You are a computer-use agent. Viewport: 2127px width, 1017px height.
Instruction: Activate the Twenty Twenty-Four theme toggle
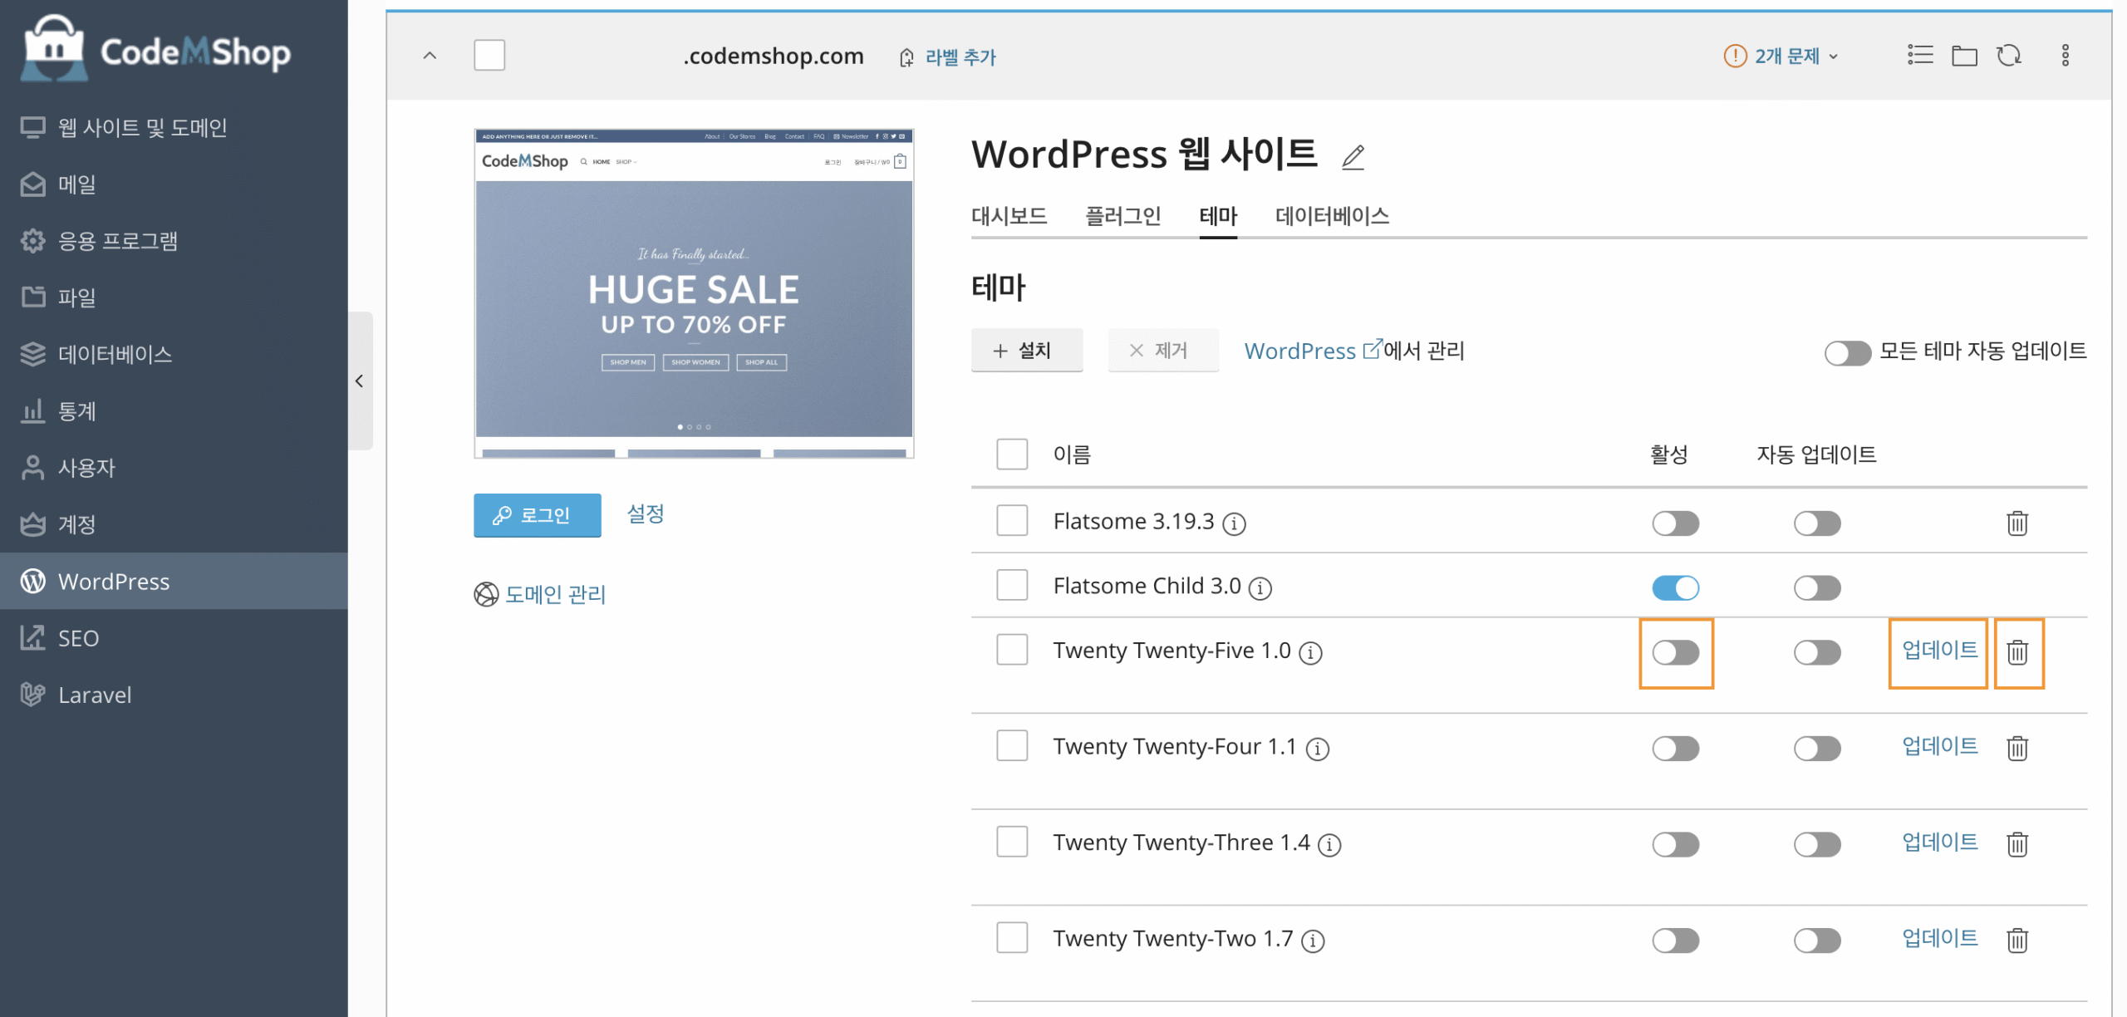(x=1675, y=749)
